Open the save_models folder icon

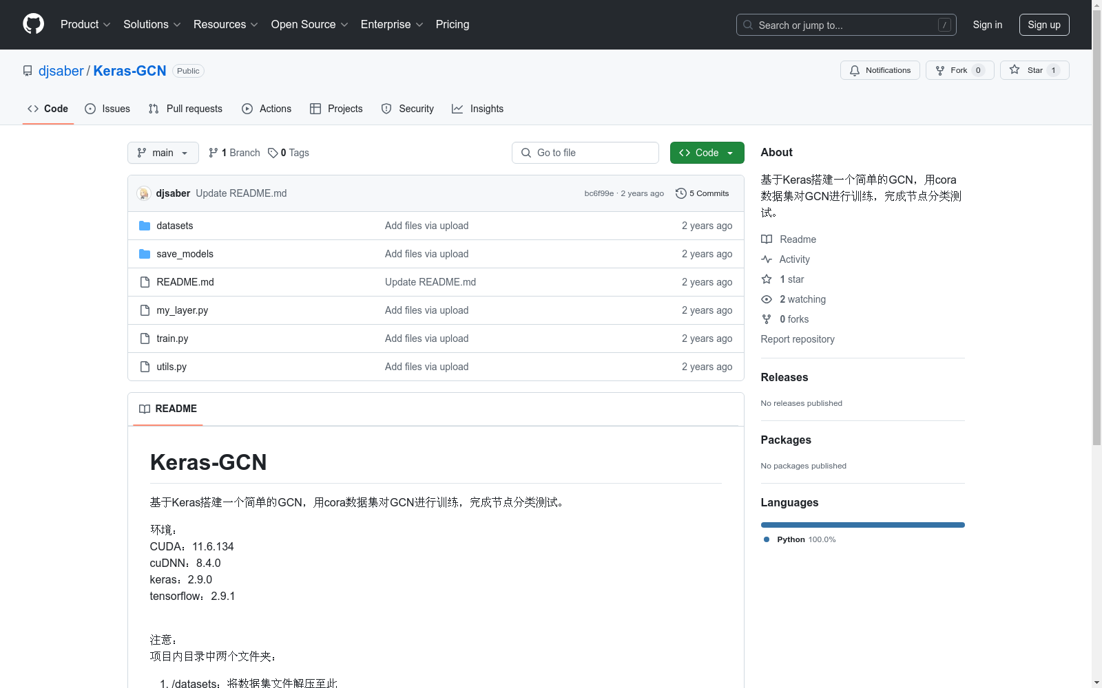click(145, 254)
